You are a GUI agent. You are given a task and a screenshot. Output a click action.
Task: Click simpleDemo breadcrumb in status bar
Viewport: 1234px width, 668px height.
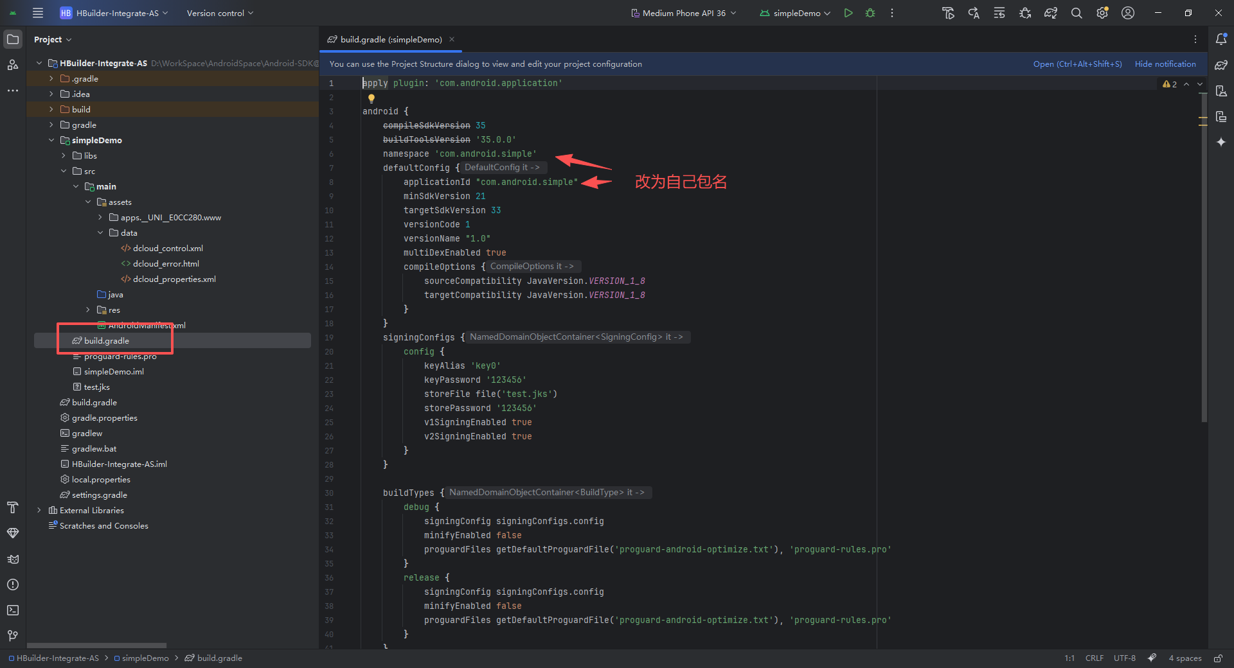click(x=141, y=658)
